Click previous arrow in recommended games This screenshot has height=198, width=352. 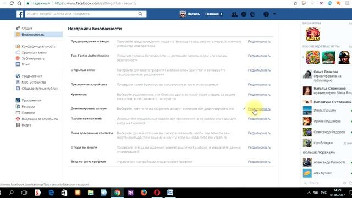[304, 57]
